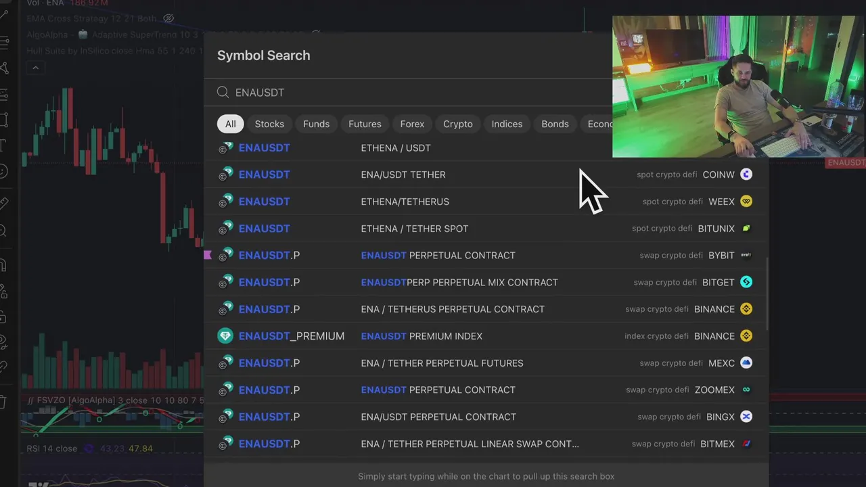The height and width of the screenshot is (487, 866).
Task: Click the coin icon on the BITMEX linear swap row
Action: click(x=225, y=444)
